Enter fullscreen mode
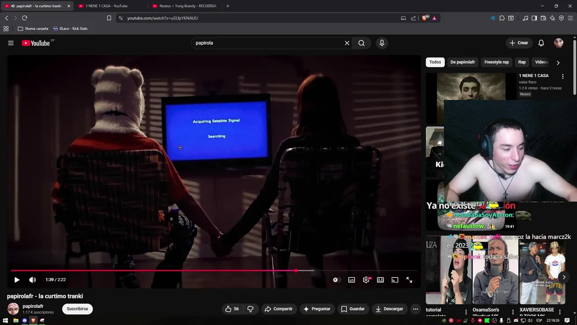This screenshot has width=577, height=325. [x=409, y=280]
